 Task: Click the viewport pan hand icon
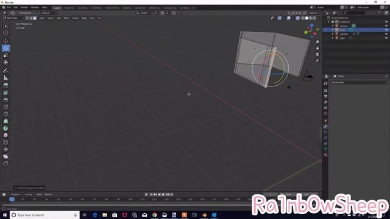coord(317,48)
